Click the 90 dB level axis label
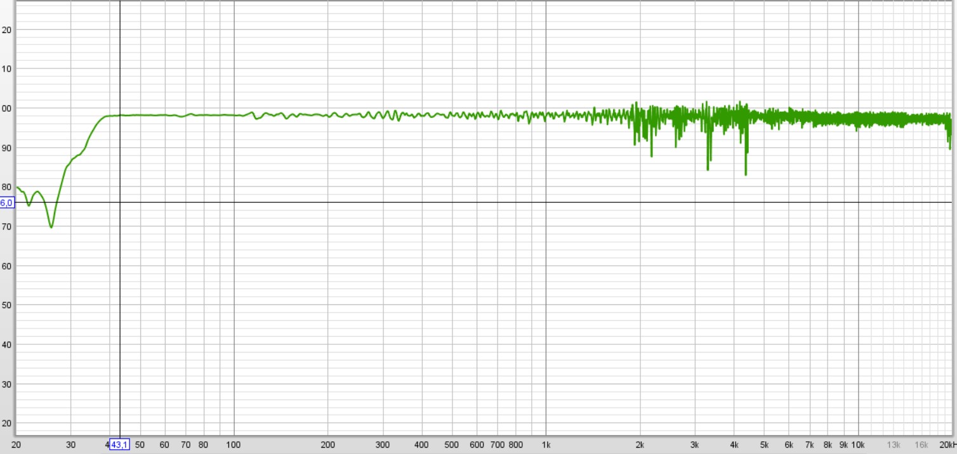The height and width of the screenshot is (454, 957). point(7,148)
